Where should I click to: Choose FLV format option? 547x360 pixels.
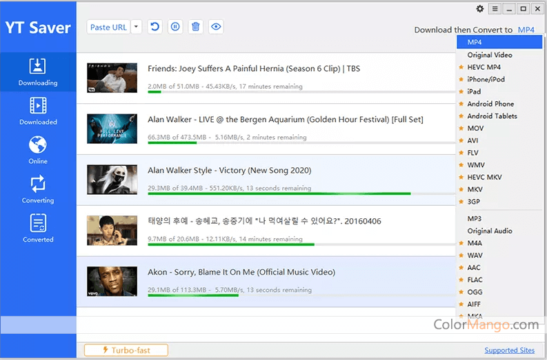[499, 153]
